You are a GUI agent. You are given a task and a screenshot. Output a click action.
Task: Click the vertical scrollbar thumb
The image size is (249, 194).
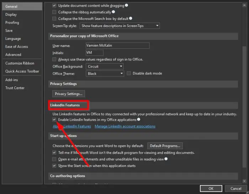tap(244, 106)
